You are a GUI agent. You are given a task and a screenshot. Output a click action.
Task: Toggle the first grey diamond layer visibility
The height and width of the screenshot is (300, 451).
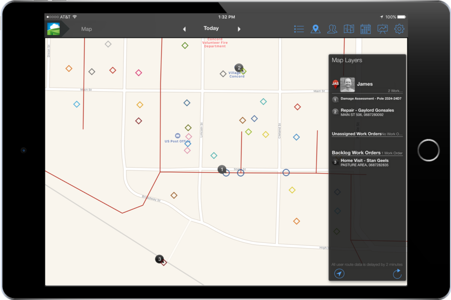(337, 191)
